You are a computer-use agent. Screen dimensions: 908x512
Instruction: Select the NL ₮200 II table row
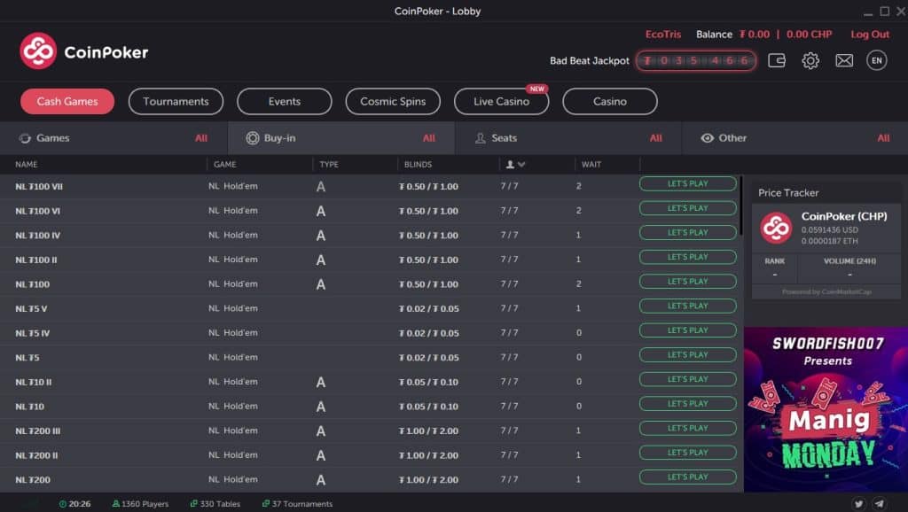point(371,455)
